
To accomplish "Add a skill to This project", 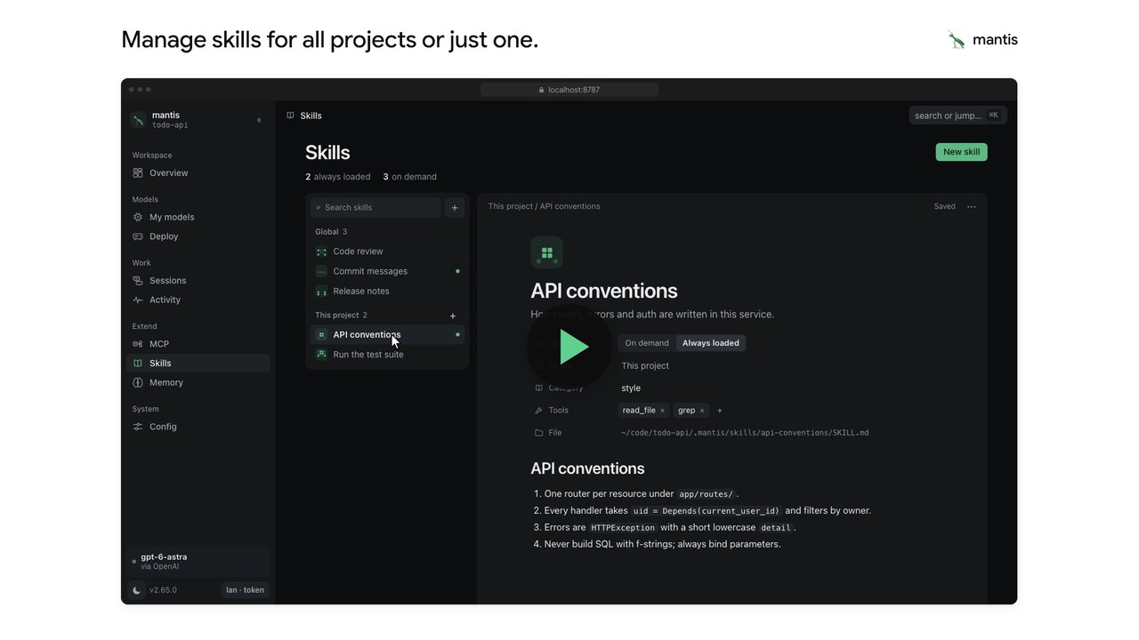I will tap(453, 316).
